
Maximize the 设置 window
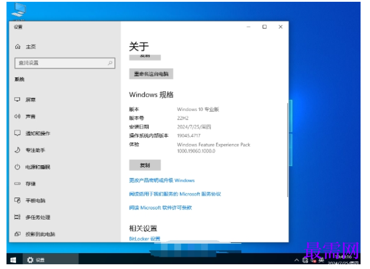264,27
